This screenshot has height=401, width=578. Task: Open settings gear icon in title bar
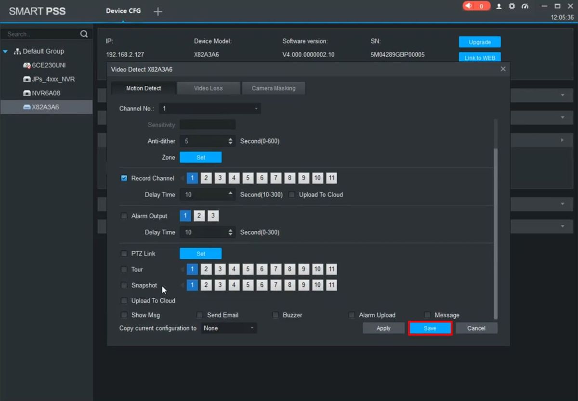[x=512, y=6]
